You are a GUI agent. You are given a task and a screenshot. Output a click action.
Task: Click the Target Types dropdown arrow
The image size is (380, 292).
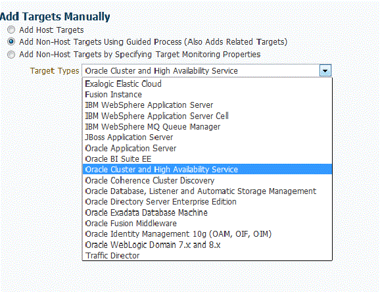coord(325,71)
